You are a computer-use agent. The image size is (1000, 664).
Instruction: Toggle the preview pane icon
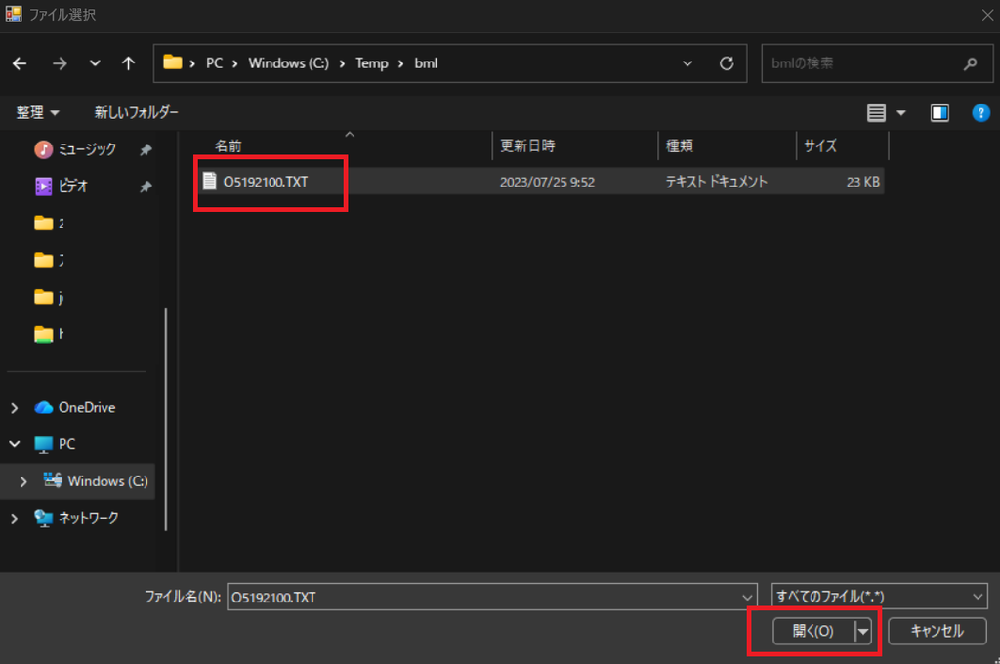[939, 113]
